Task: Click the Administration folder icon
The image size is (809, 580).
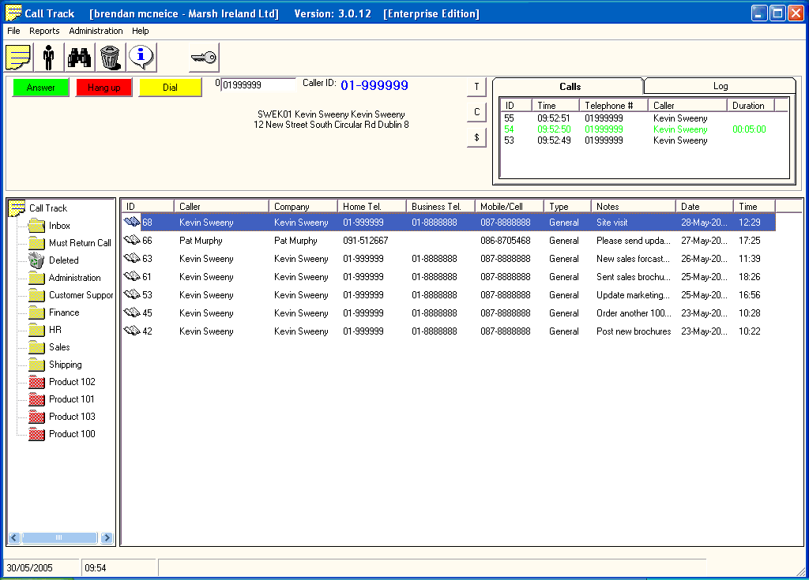Action: pos(36,277)
